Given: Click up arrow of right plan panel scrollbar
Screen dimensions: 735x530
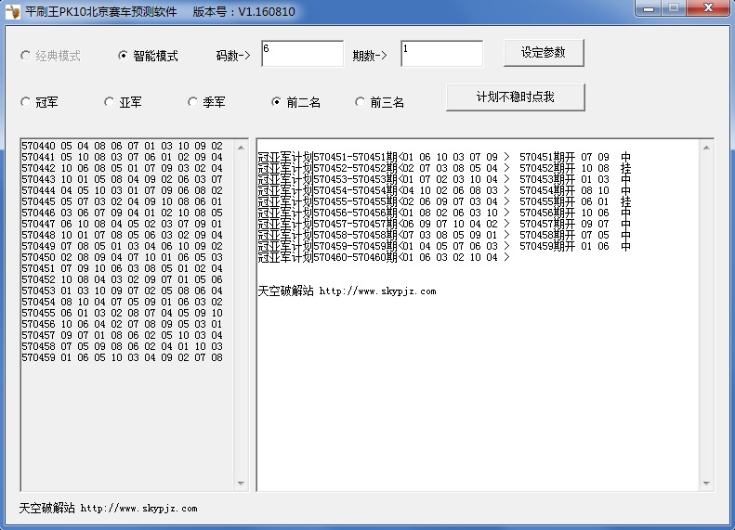Looking at the screenshot, I should 705,148.
